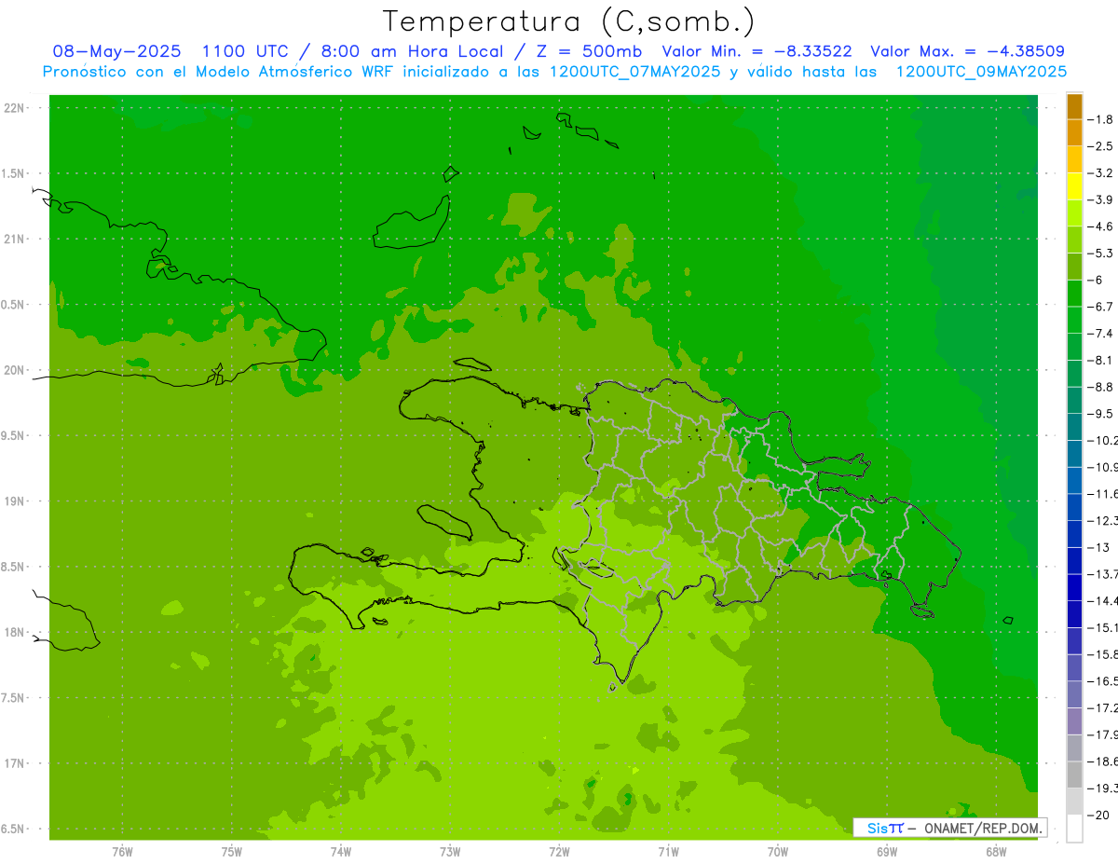Click the "17N" latitude label
This screenshot has width=1118, height=864.
click(x=15, y=764)
